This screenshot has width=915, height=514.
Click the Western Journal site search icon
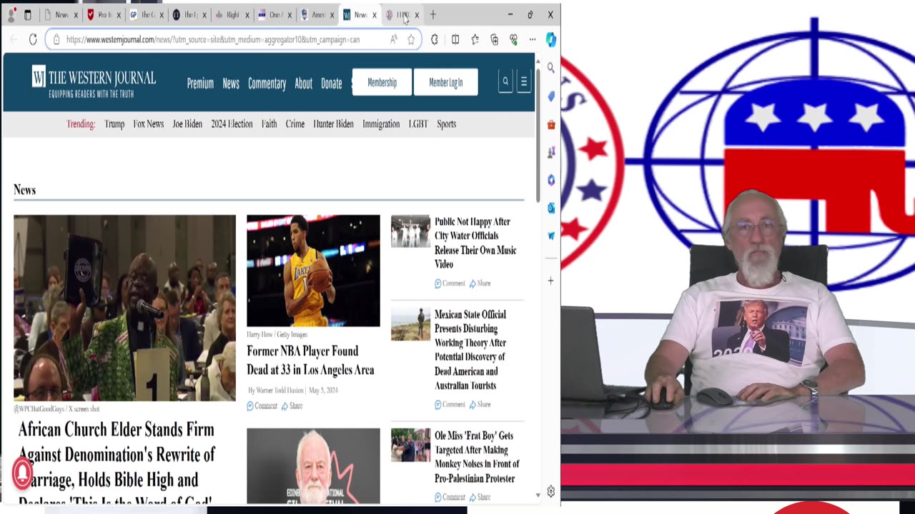click(x=505, y=82)
